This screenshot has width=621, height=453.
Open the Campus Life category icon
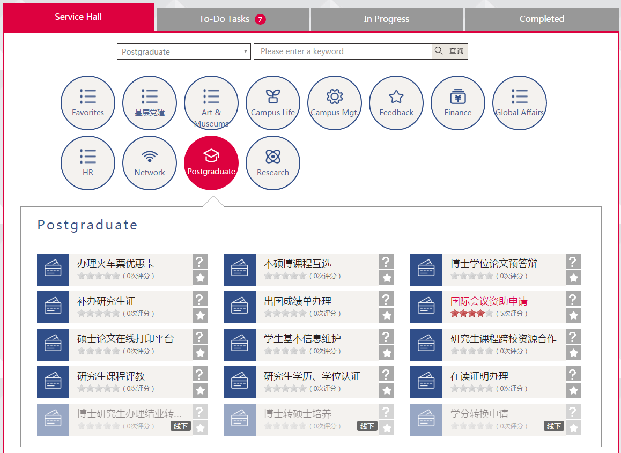click(x=273, y=103)
